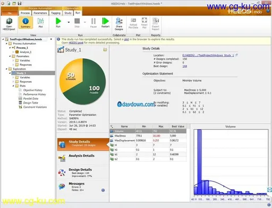
Task: Select the Summary view button
Action: (x=25, y=23)
